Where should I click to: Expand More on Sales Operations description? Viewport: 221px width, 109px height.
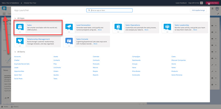(x=146, y=30)
